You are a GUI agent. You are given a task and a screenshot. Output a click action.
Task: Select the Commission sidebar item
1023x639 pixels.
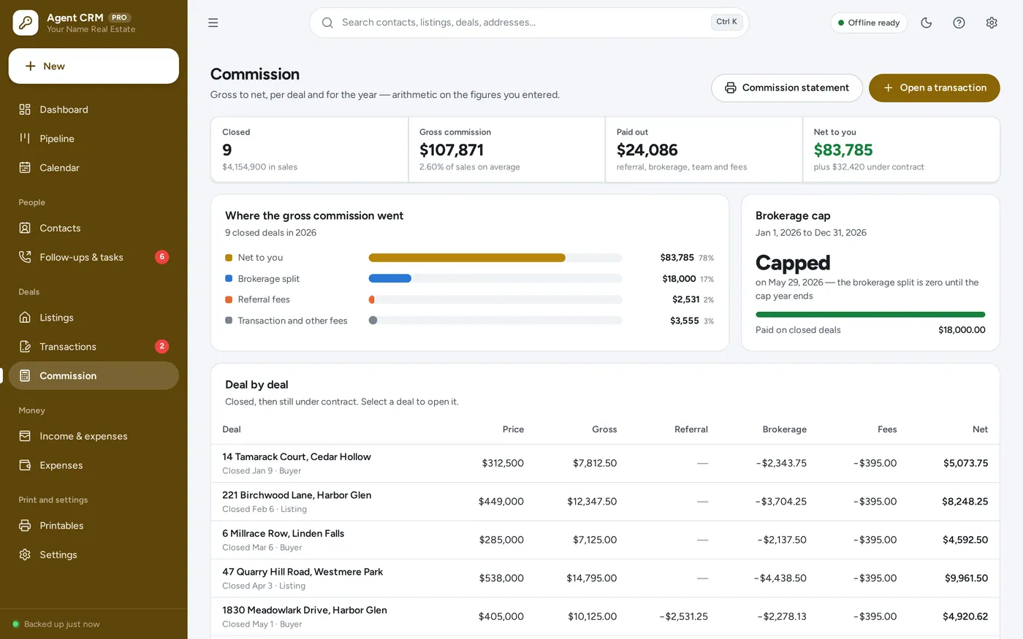coord(94,375)
